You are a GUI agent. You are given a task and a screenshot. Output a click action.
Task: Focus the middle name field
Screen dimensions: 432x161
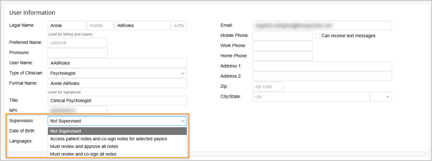(x=100, y=26)
